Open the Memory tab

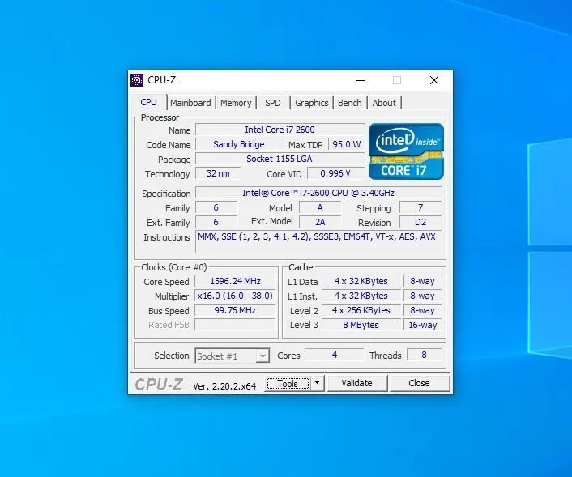pyautogui.click(x=236, y=103)
